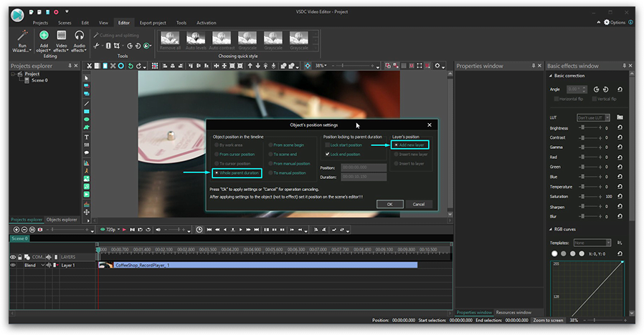Viewport: 644px width, 335px height.
Task: Choose the Add new layer radio option
Action: pyautogui.click(x=397, y=145)
